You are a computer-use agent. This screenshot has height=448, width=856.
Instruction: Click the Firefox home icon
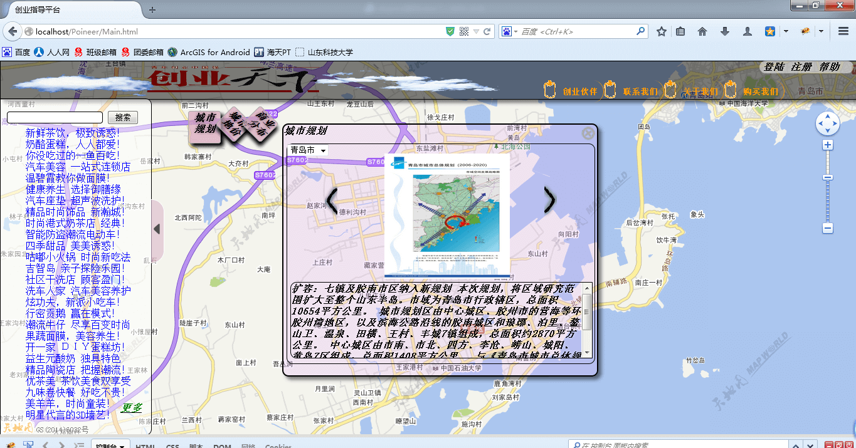point(702,31)
